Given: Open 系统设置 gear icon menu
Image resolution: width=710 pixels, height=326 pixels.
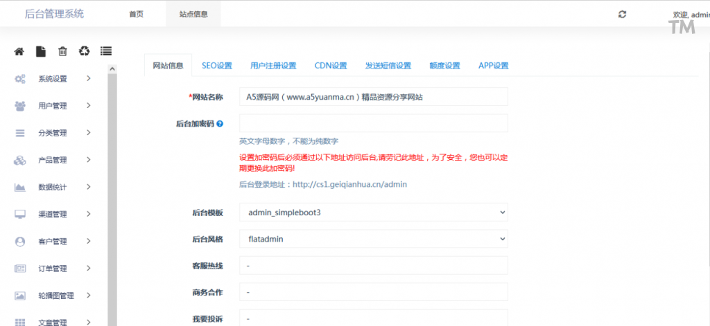Looking at the screenshot, I should tap(20, 79).
